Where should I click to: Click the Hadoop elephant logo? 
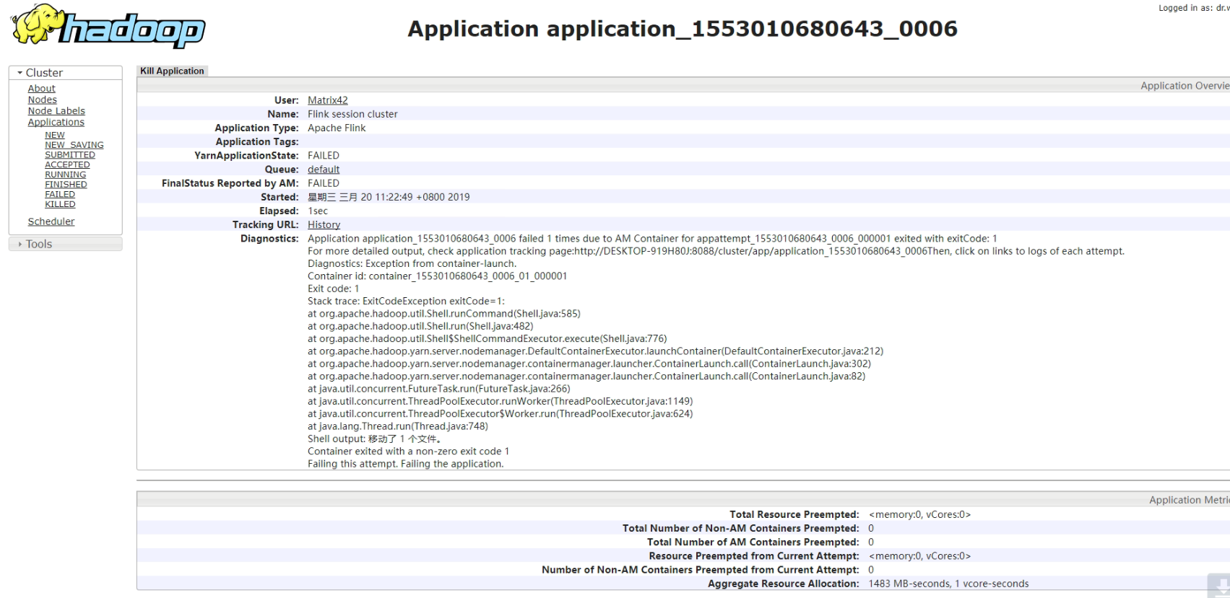click(x=108, y=26)
